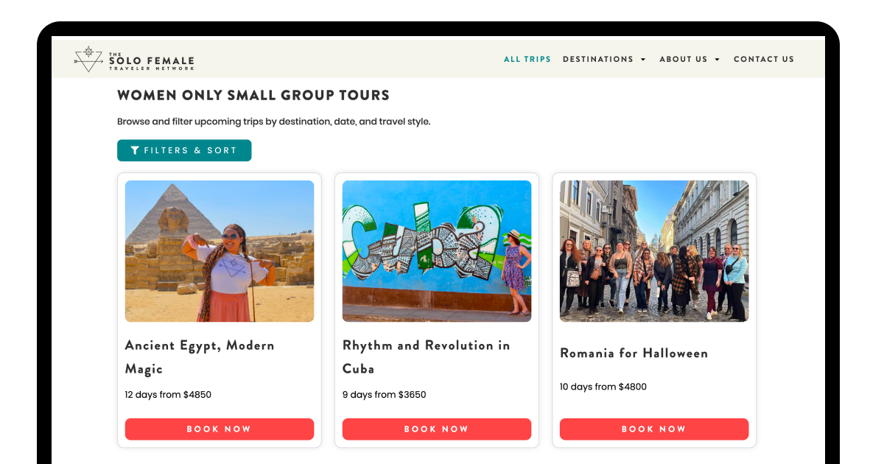Click the Egypt pyramid trip photo
Viewport: 884px width, 464px height.
coord(219,250)
